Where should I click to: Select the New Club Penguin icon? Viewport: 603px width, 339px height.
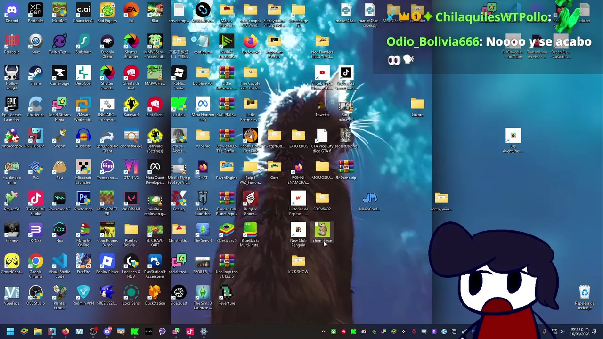(x=298, y=235)
